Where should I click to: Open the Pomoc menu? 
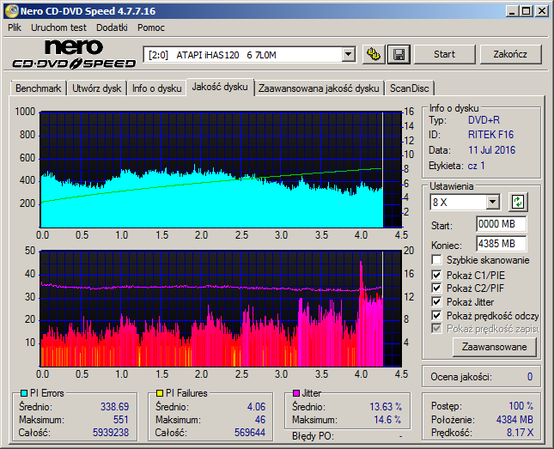pos(151,27)
